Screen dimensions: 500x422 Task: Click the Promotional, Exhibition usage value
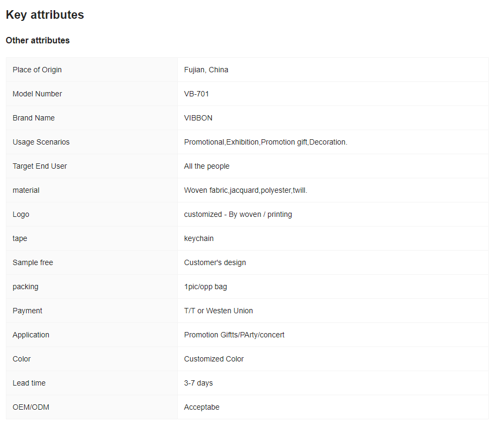point(265,142)
